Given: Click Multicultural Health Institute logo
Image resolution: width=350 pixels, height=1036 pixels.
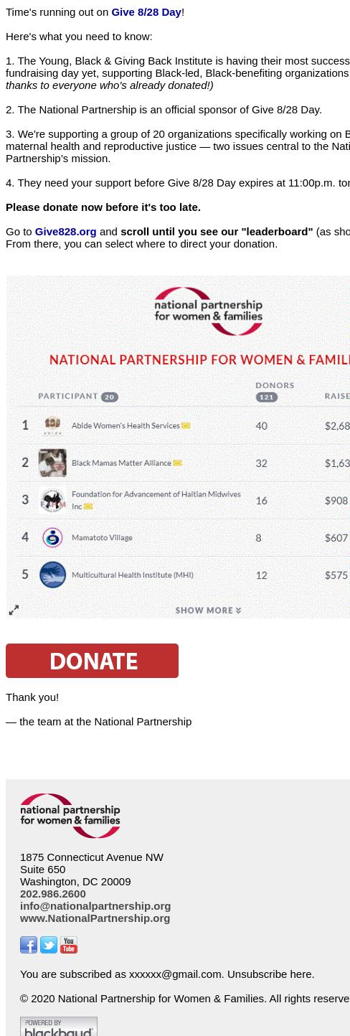Looking at the screenshot, I should tap(52, 575).
